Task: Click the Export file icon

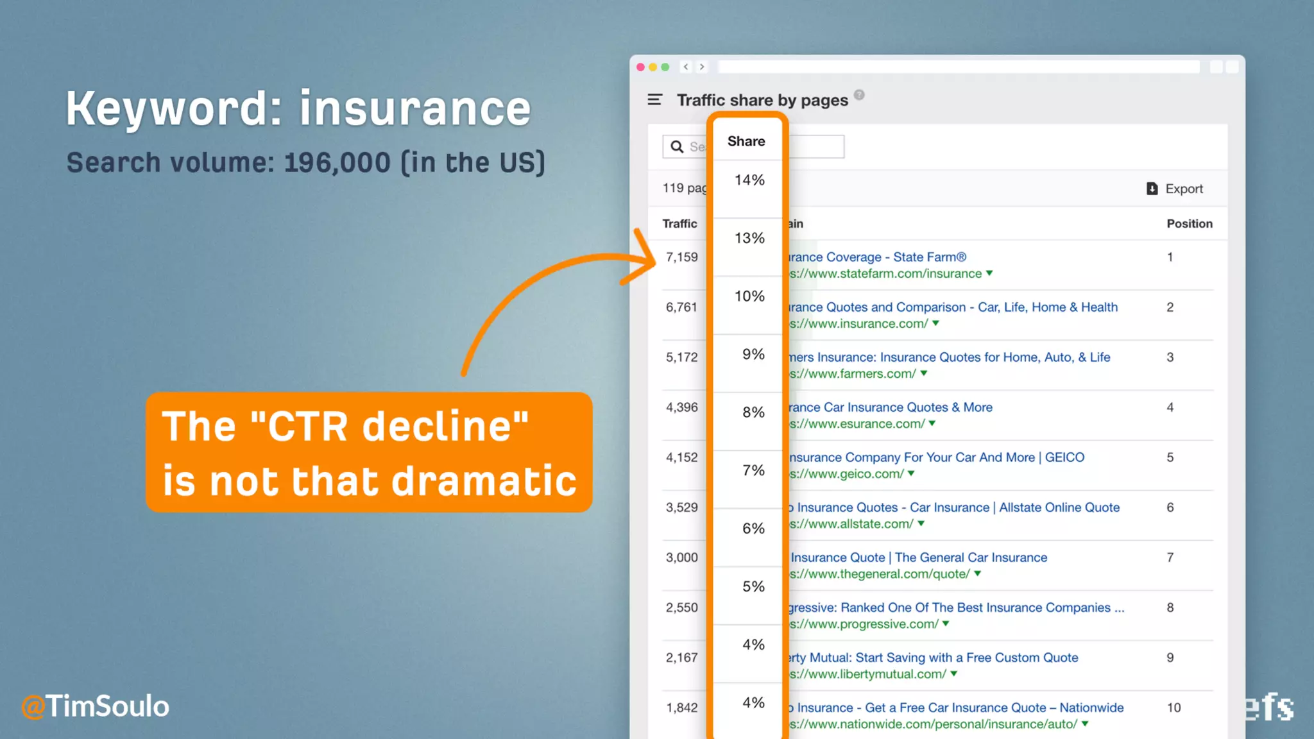Action: pos(1152,189)
